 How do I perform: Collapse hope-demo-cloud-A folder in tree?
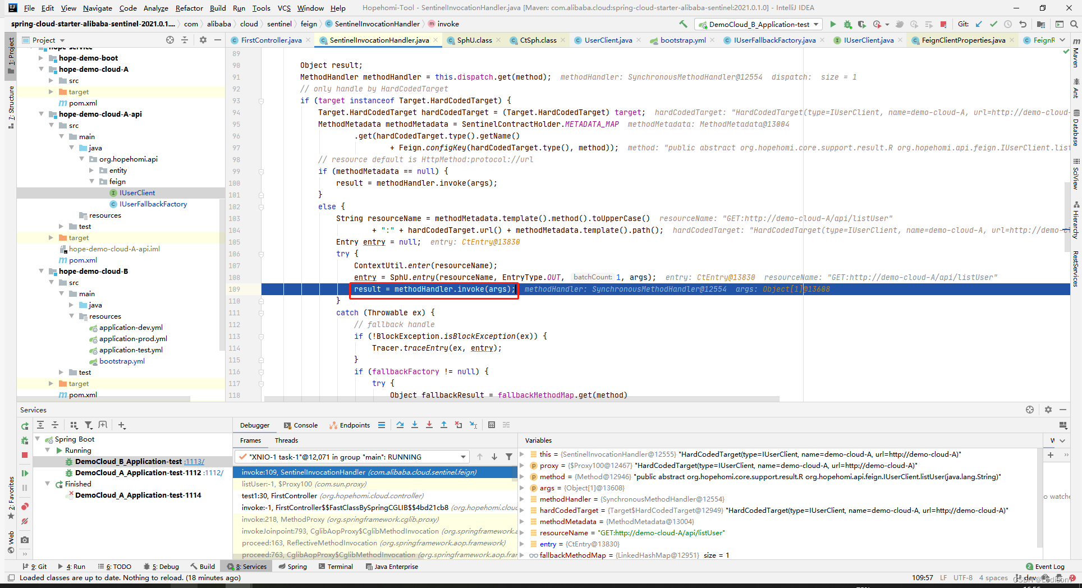pyautogui.click(x=41, y=69)
